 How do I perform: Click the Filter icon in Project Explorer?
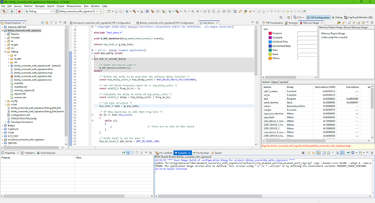pos(51,23)
